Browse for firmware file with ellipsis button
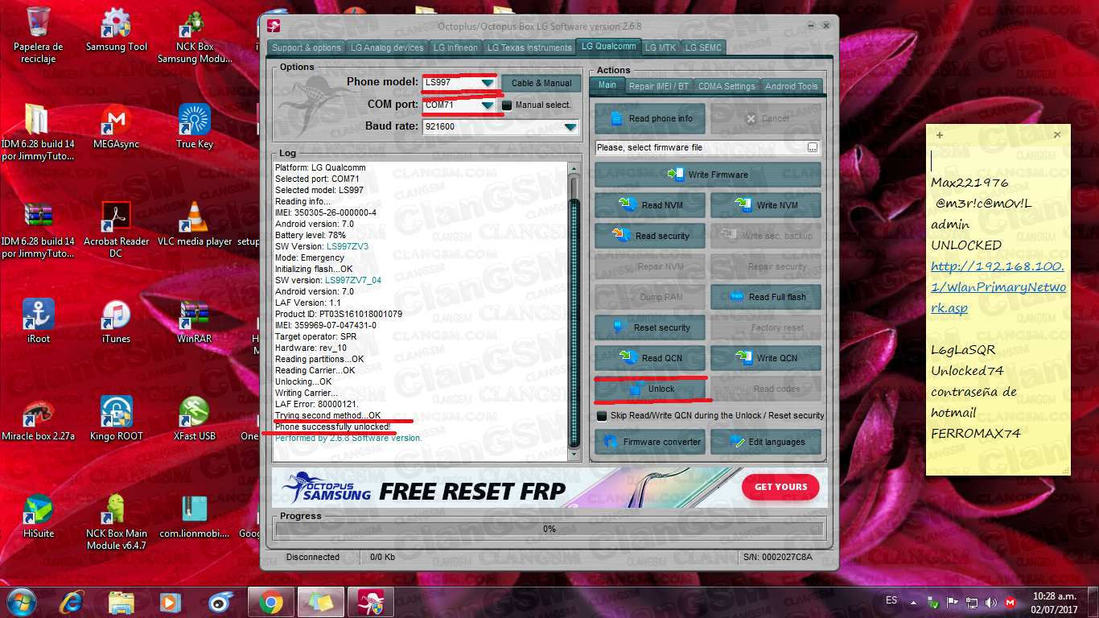This screenshot has width=1099, height=618. click(x=813, y=147)
